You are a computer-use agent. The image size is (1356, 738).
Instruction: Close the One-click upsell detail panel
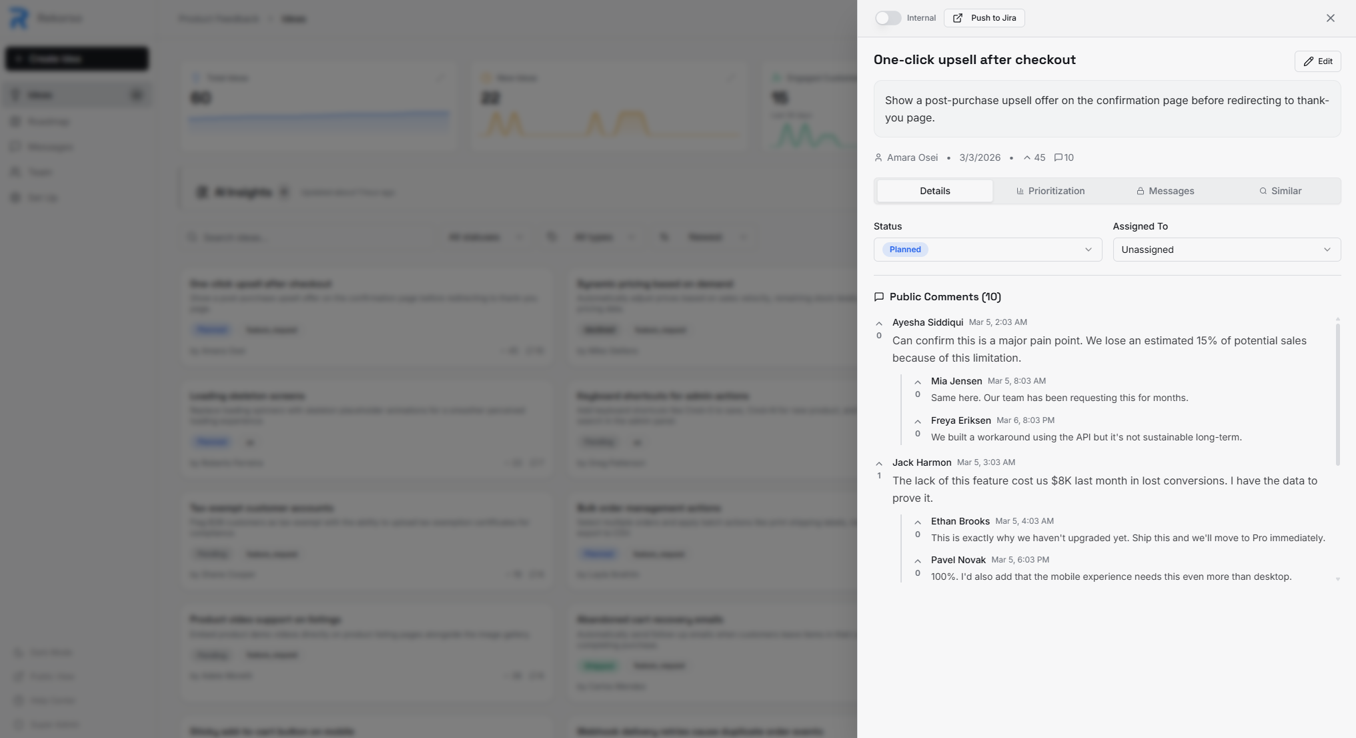tap(1330, 18)
